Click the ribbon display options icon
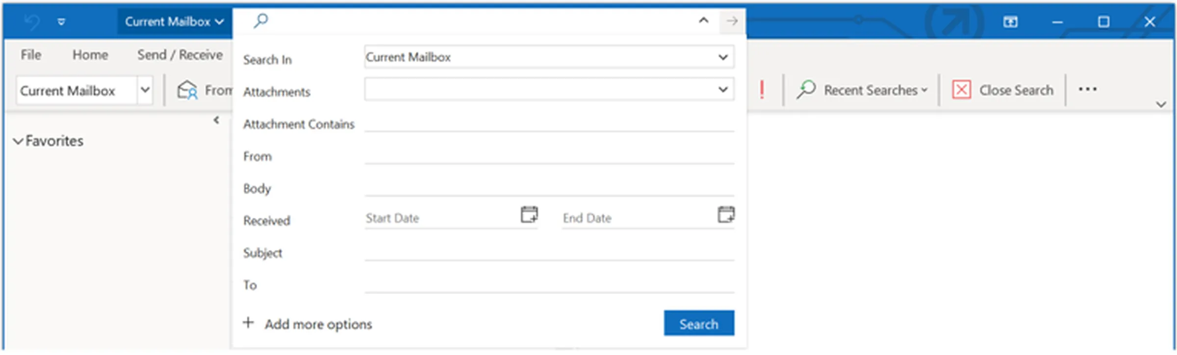This screenshot has width=1177, height=355. coord(1010,22)
